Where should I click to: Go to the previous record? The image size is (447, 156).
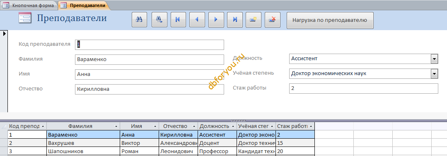197,20
